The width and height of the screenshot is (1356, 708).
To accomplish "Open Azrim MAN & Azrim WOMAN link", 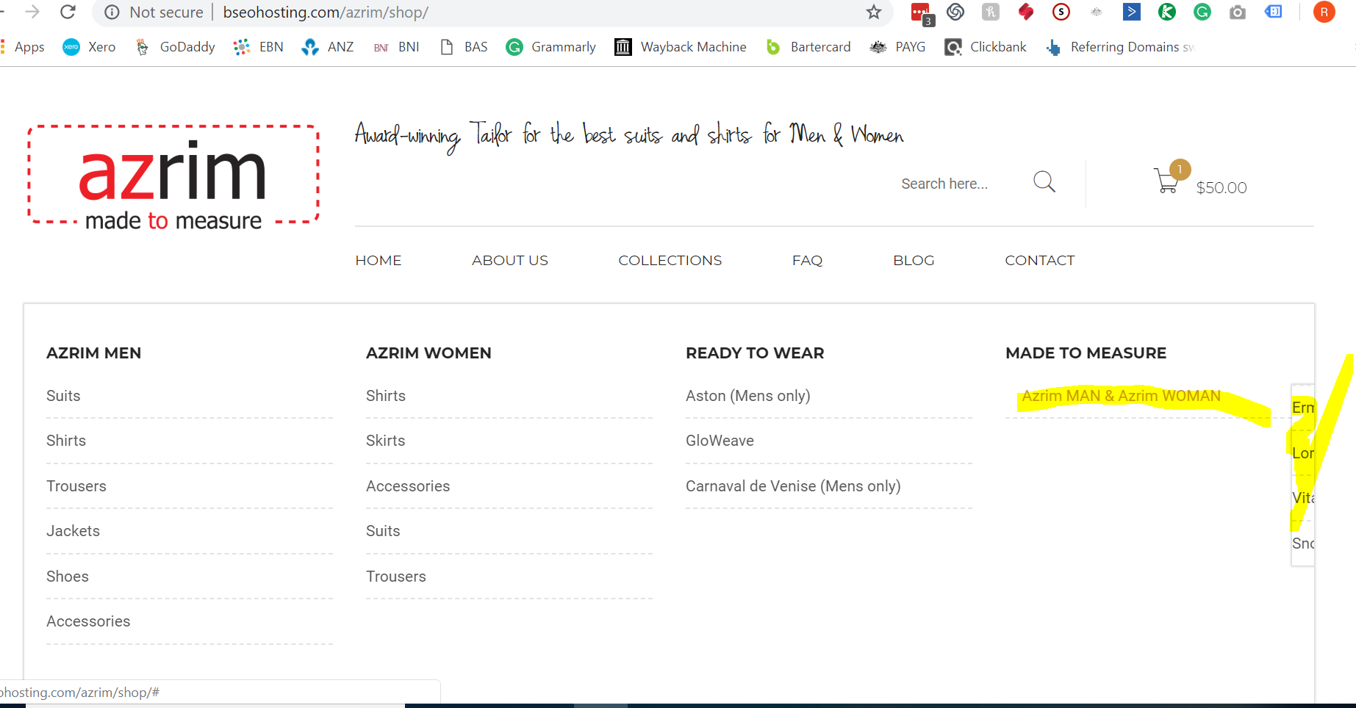I will [x=1121, y=396].
